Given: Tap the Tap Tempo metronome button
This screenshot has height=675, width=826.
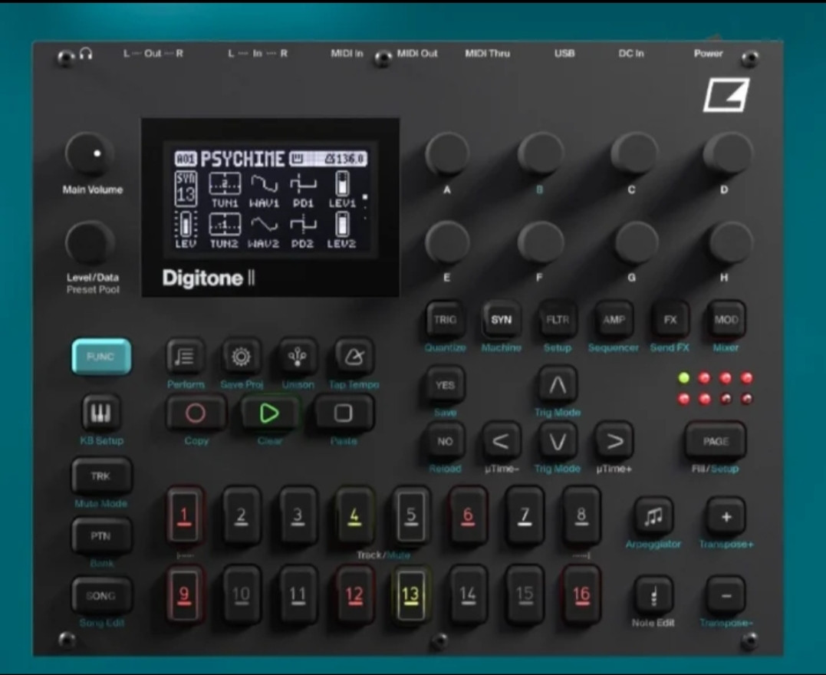Looking at the screenshot, I should point(354,357).
